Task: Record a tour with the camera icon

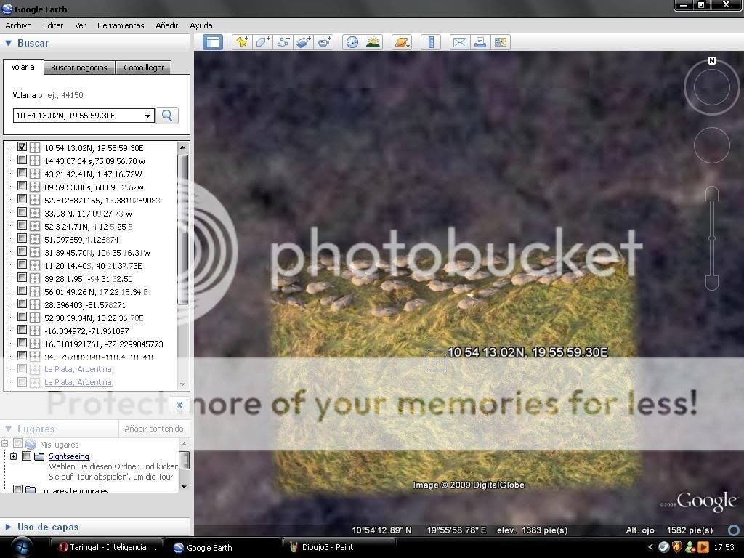Action: (x=325, y=42)
